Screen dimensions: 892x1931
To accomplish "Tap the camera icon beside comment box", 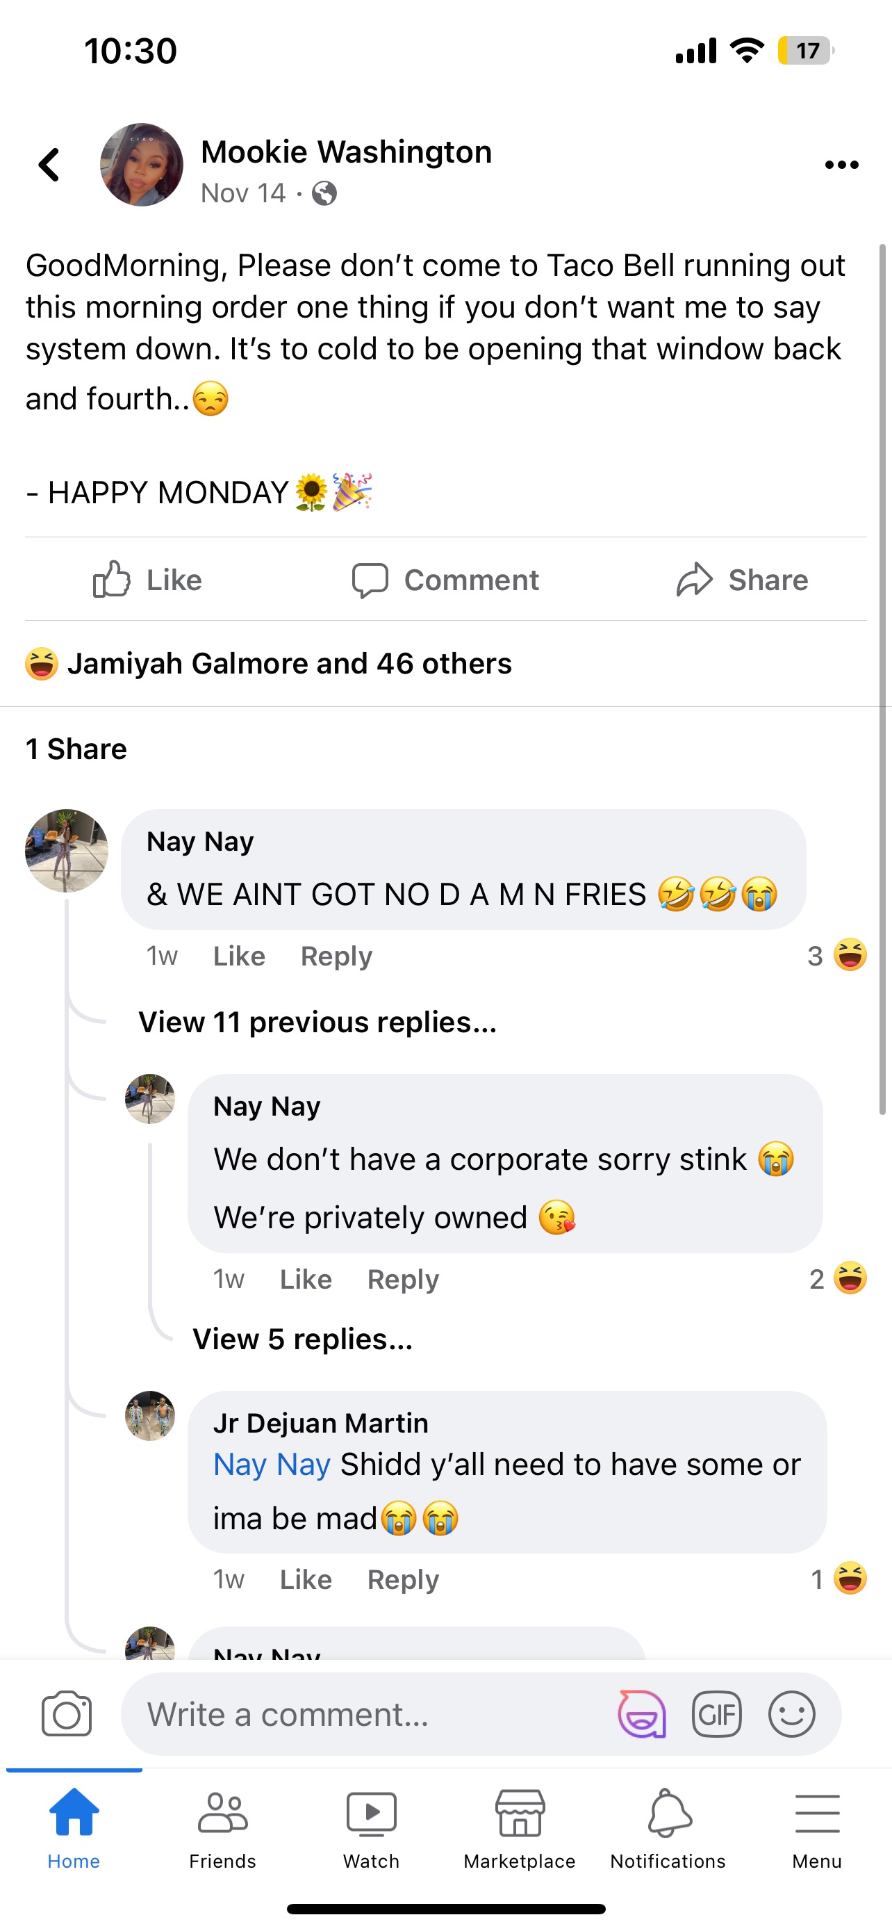I will click(67, 1713).
